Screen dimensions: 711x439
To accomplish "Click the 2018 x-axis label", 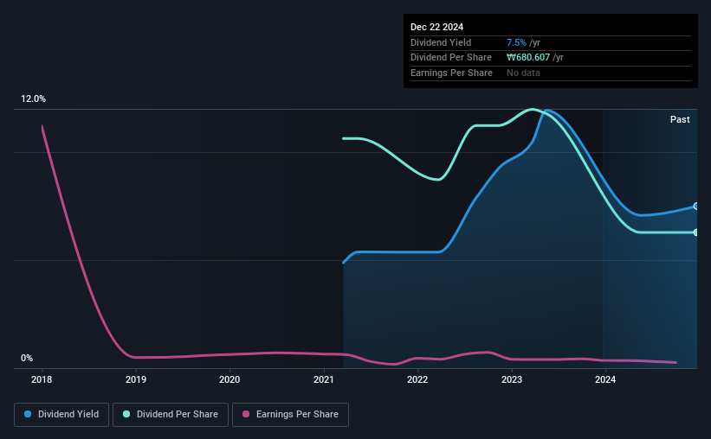I will point(42,379).
